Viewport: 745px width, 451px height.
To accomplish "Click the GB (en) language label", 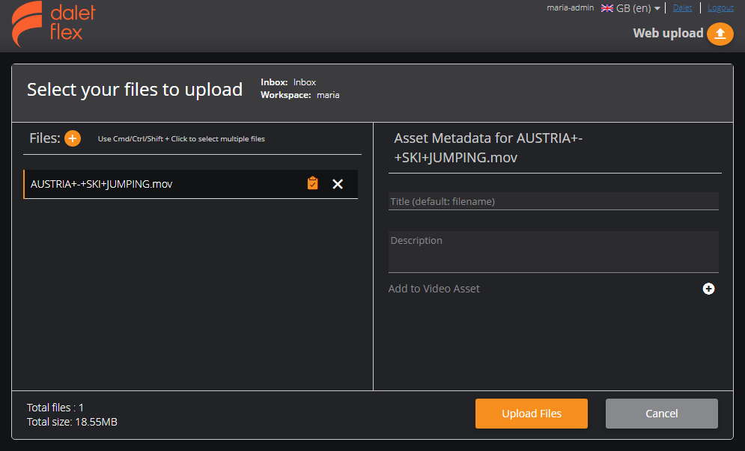I will pos(633,8).
